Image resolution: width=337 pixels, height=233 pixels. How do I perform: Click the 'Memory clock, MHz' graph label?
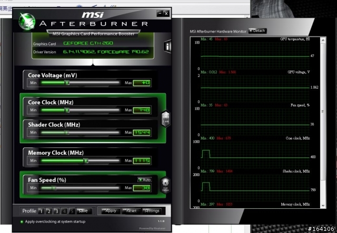[x=295, y=204]
